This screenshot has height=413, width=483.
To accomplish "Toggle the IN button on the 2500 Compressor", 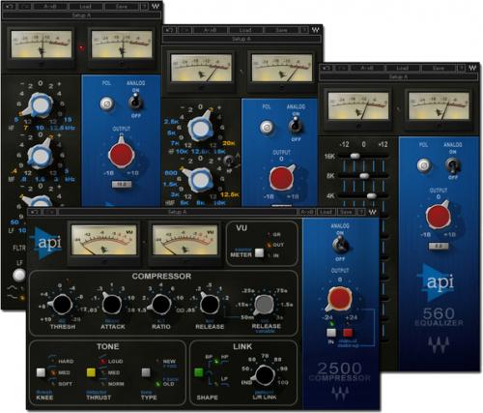I will [x=331, y=333].
